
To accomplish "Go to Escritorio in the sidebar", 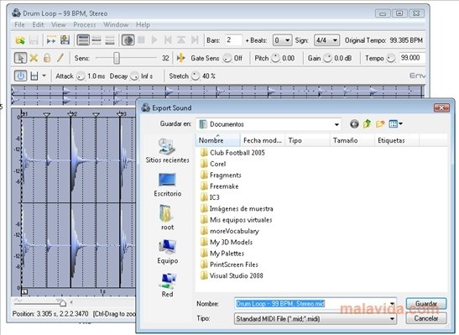I will [168, 185].
